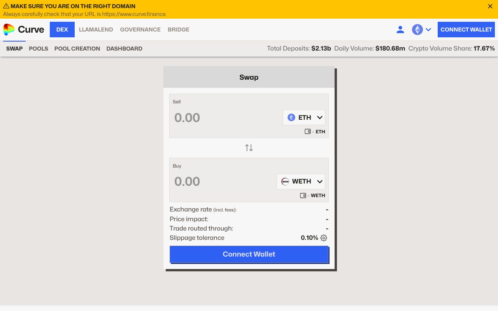The height and width of the screenshot is (311, 498).
Task: Click the Curve rainbow logo icon
Action: [9, 30]
